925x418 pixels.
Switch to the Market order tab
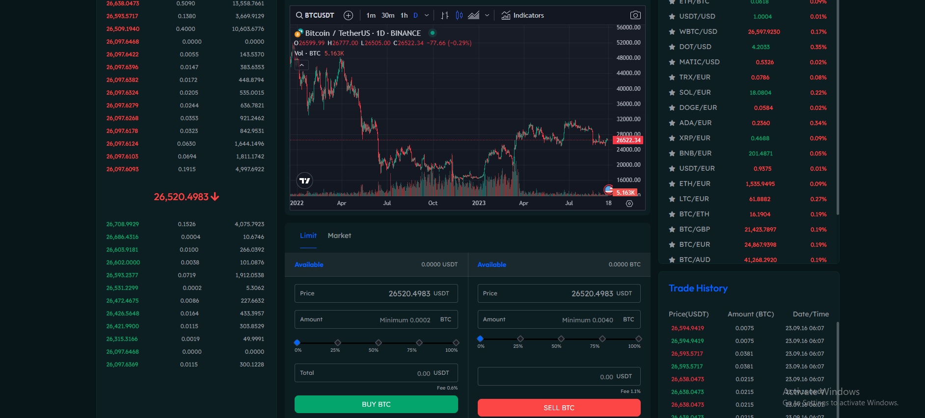tap(339, 235)
